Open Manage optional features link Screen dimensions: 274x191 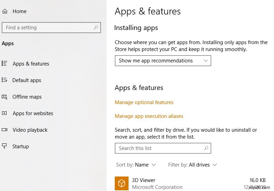144,102
